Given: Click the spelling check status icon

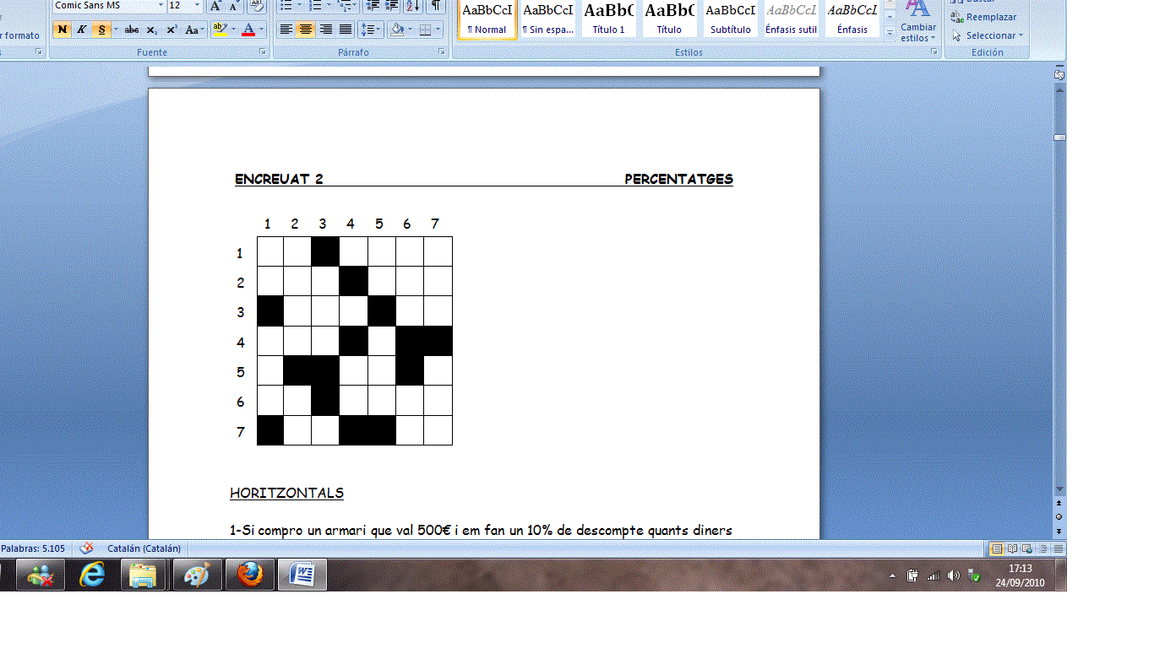Looking at the screenshot, I should pos(84,548).
